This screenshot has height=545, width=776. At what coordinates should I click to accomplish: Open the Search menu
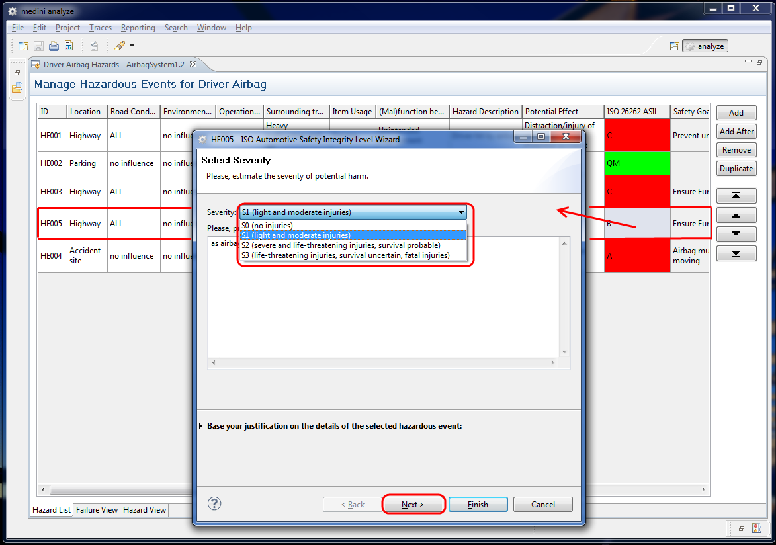point(176,28)
